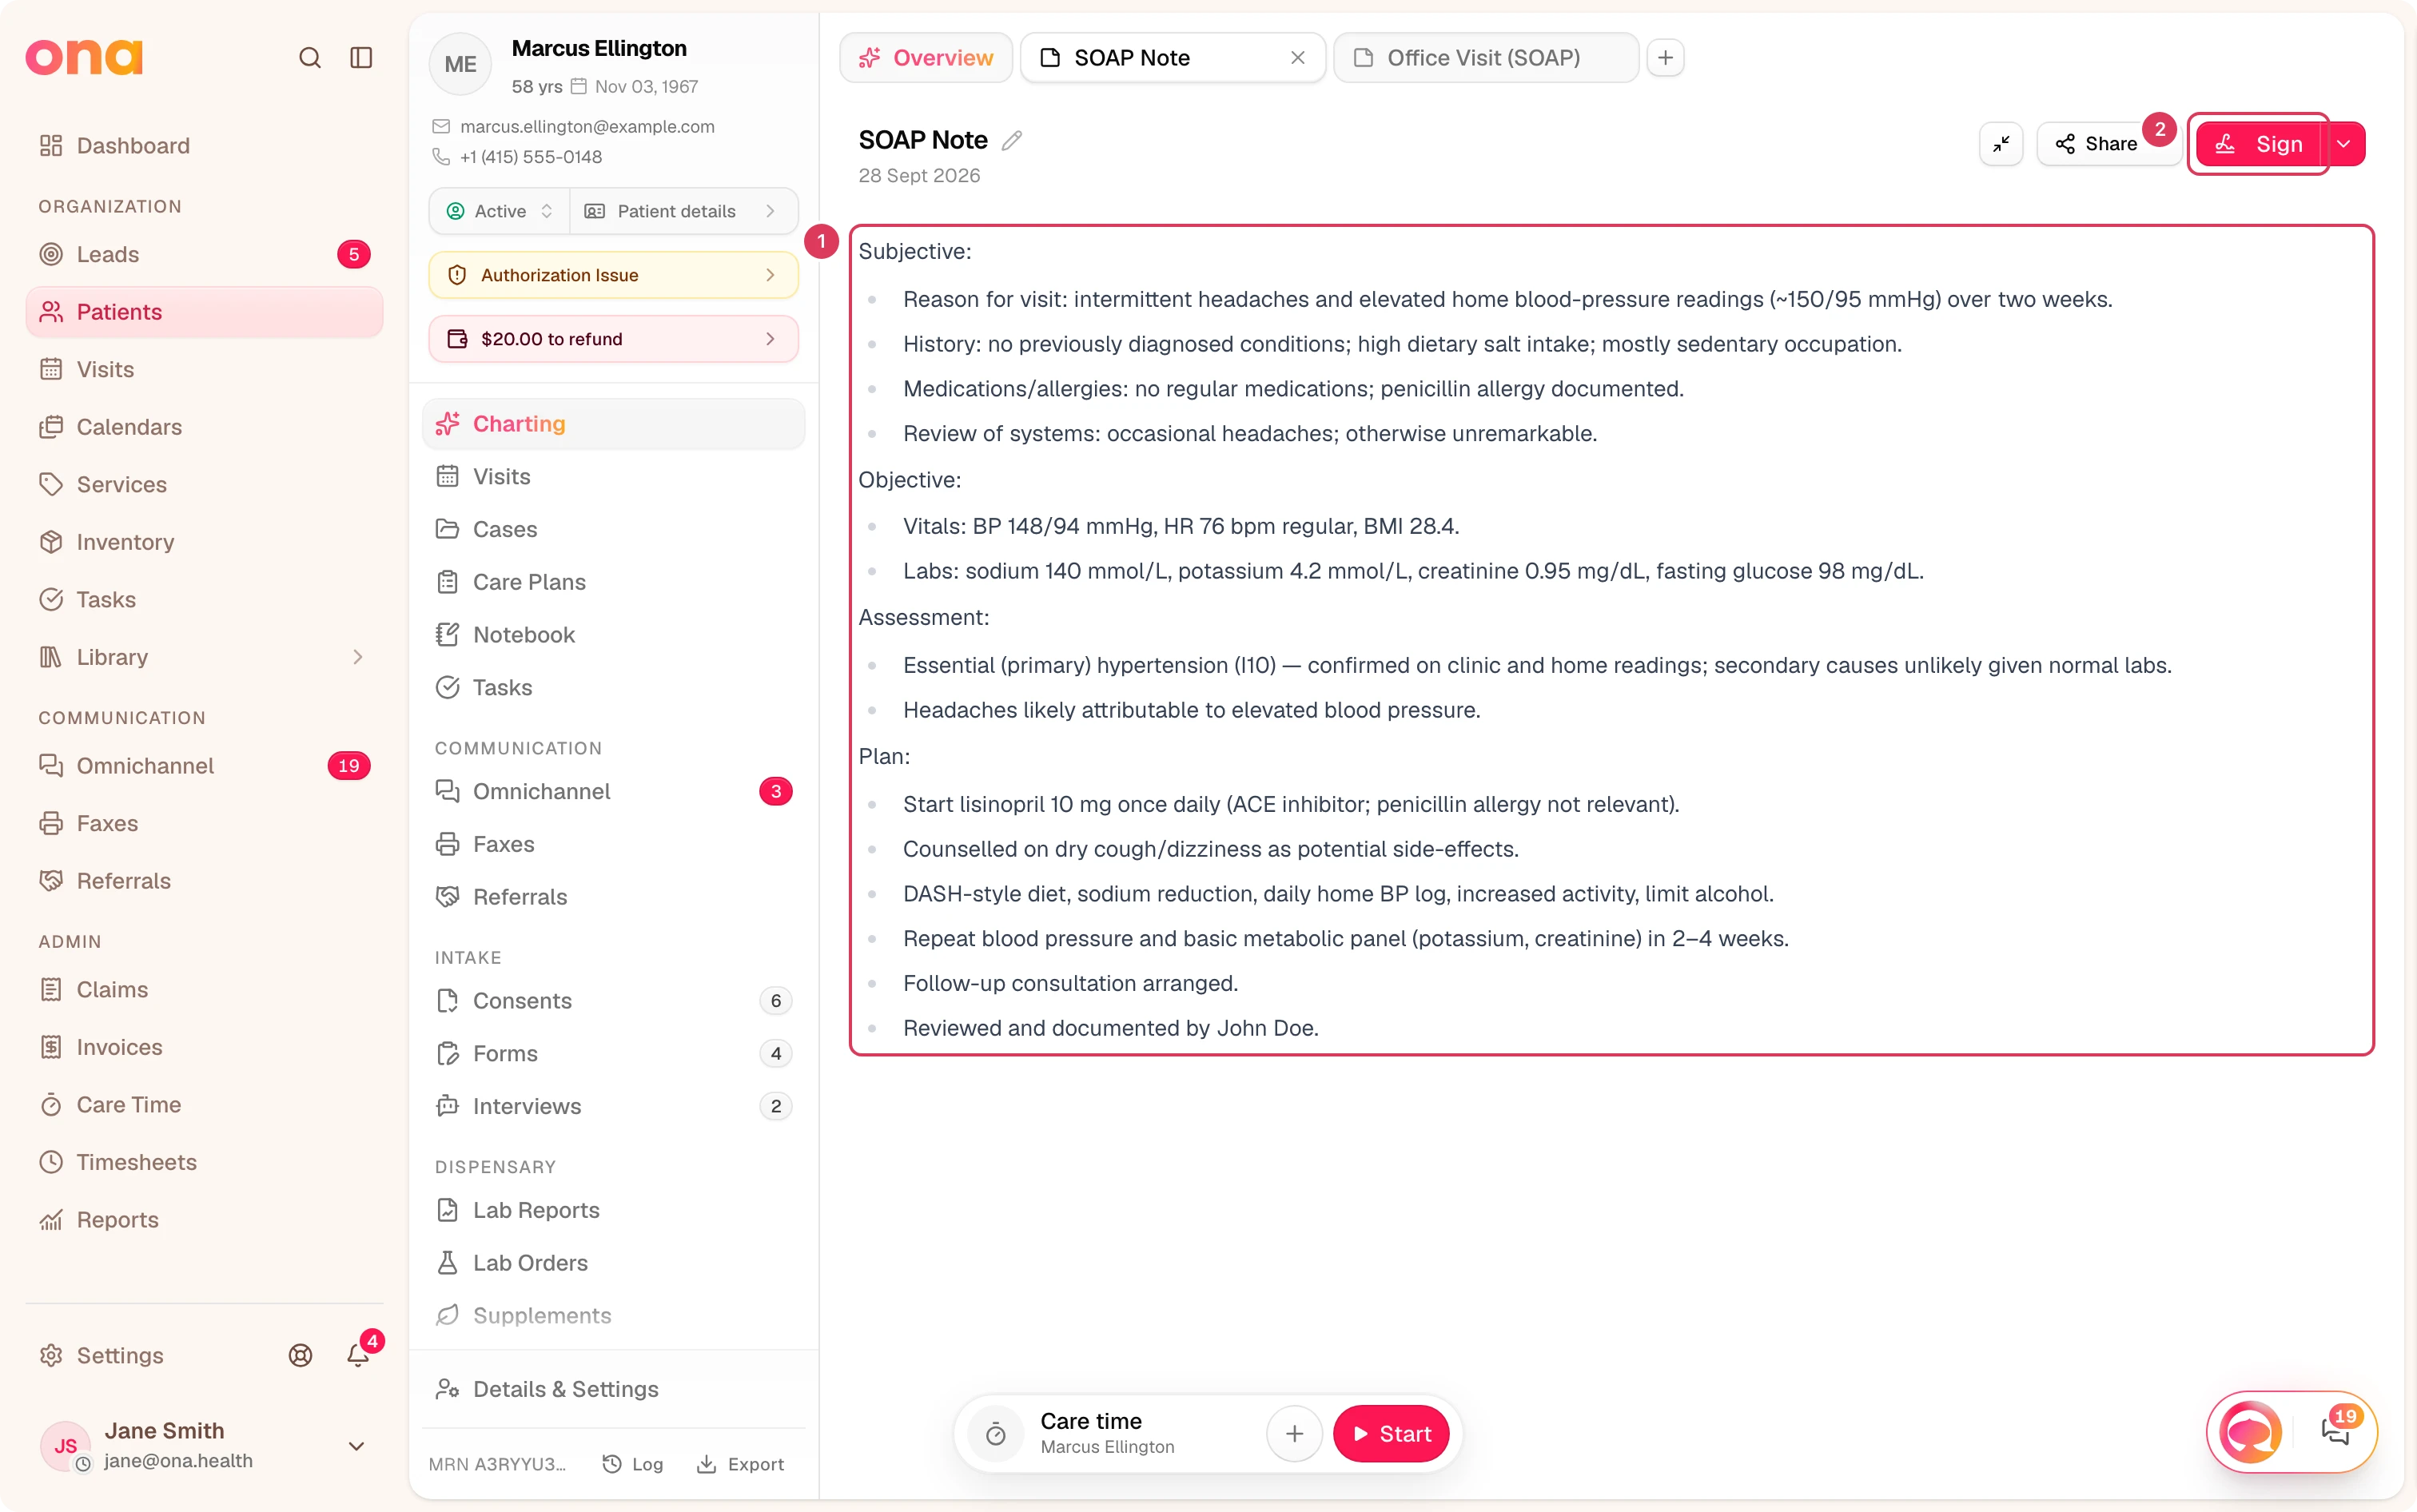
Task: Add care time with the plus button
Action: point(1294,1434)
